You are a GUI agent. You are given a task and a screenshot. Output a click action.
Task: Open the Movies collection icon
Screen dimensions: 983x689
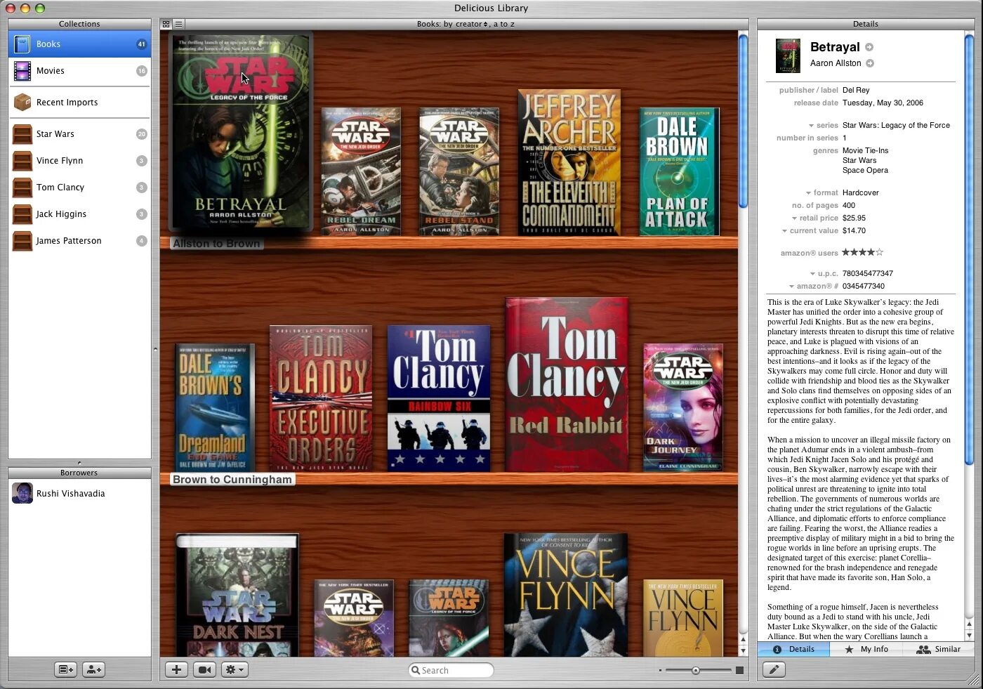[x=22, y=71]
